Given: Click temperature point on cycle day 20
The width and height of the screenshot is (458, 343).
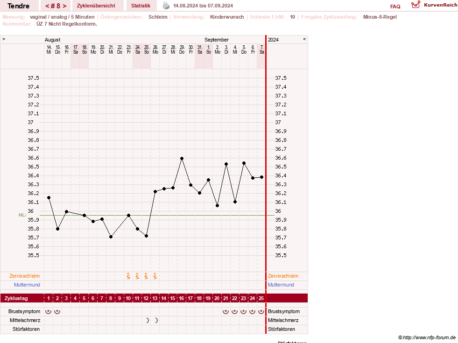Looking at the screenshot, I should click(x=217, y=206).
